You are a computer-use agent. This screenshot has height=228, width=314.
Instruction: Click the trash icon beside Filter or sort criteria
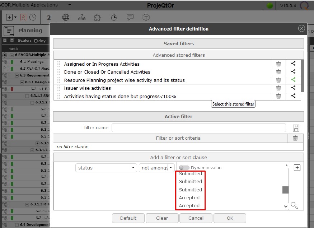295,138
